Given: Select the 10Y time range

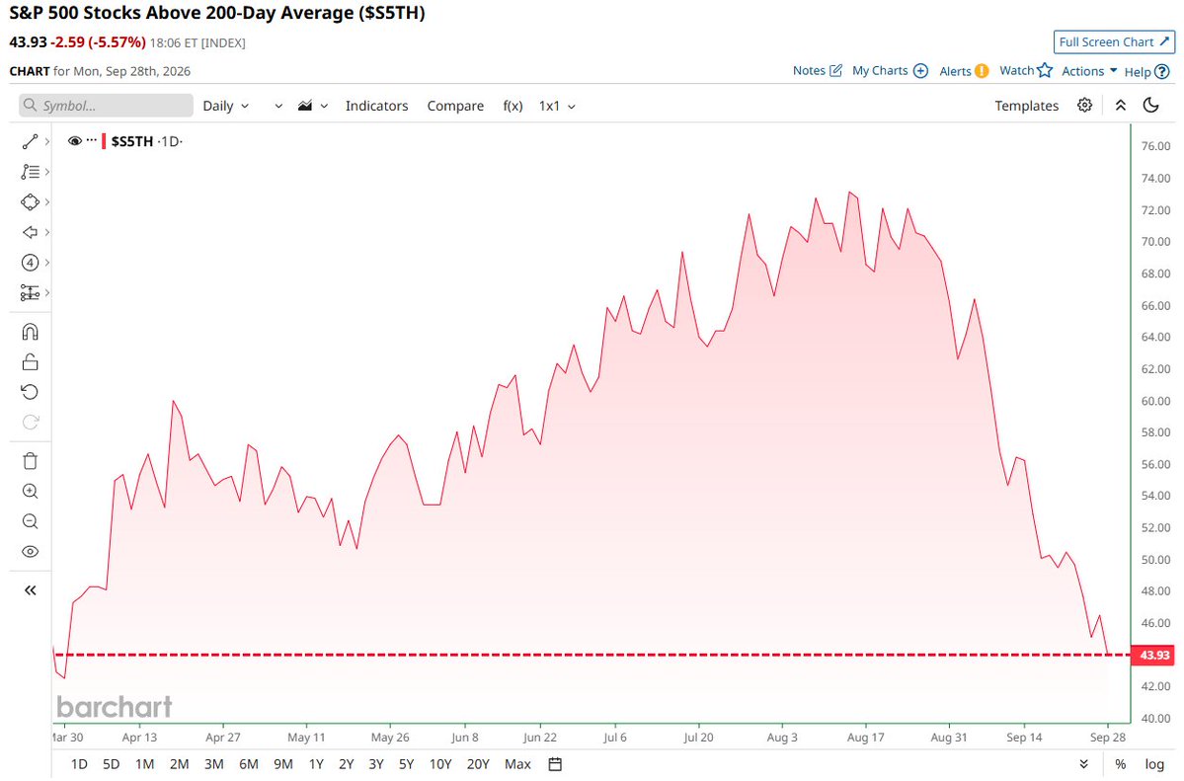Looking at the screenshot, I should pos(440,763).
